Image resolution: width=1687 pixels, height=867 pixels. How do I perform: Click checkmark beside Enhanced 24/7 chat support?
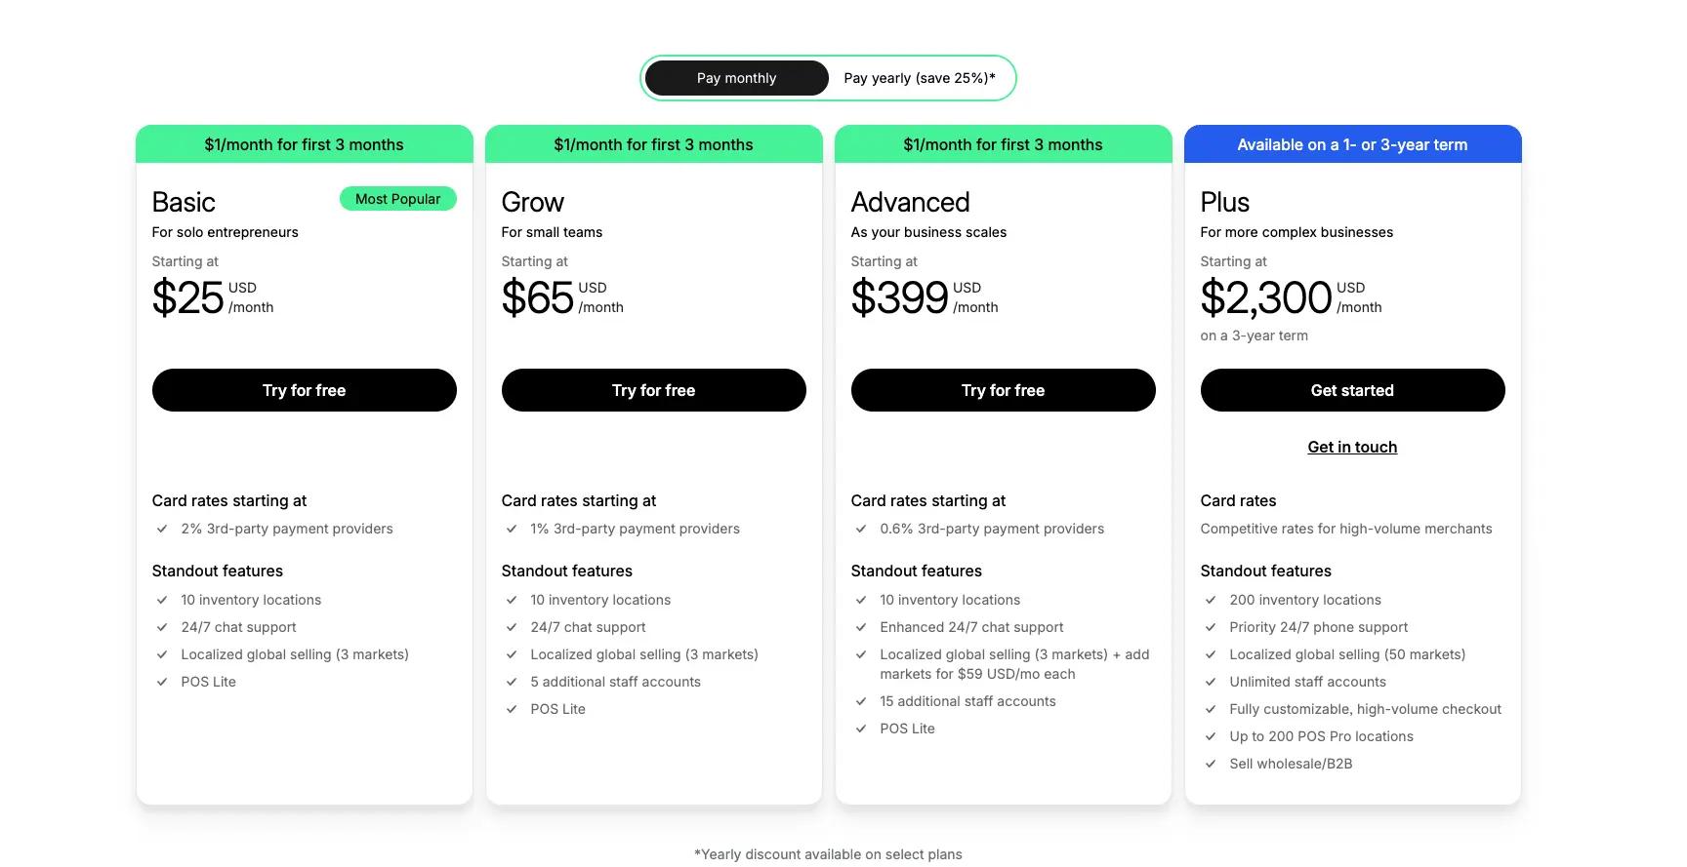861,627
